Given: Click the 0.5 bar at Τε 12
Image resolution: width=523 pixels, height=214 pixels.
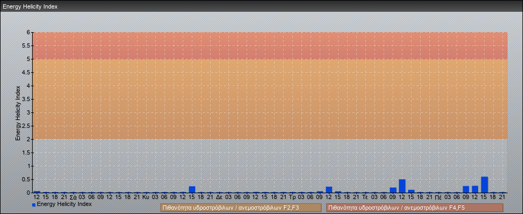Looking at the screenshot, I should (402, 186).
